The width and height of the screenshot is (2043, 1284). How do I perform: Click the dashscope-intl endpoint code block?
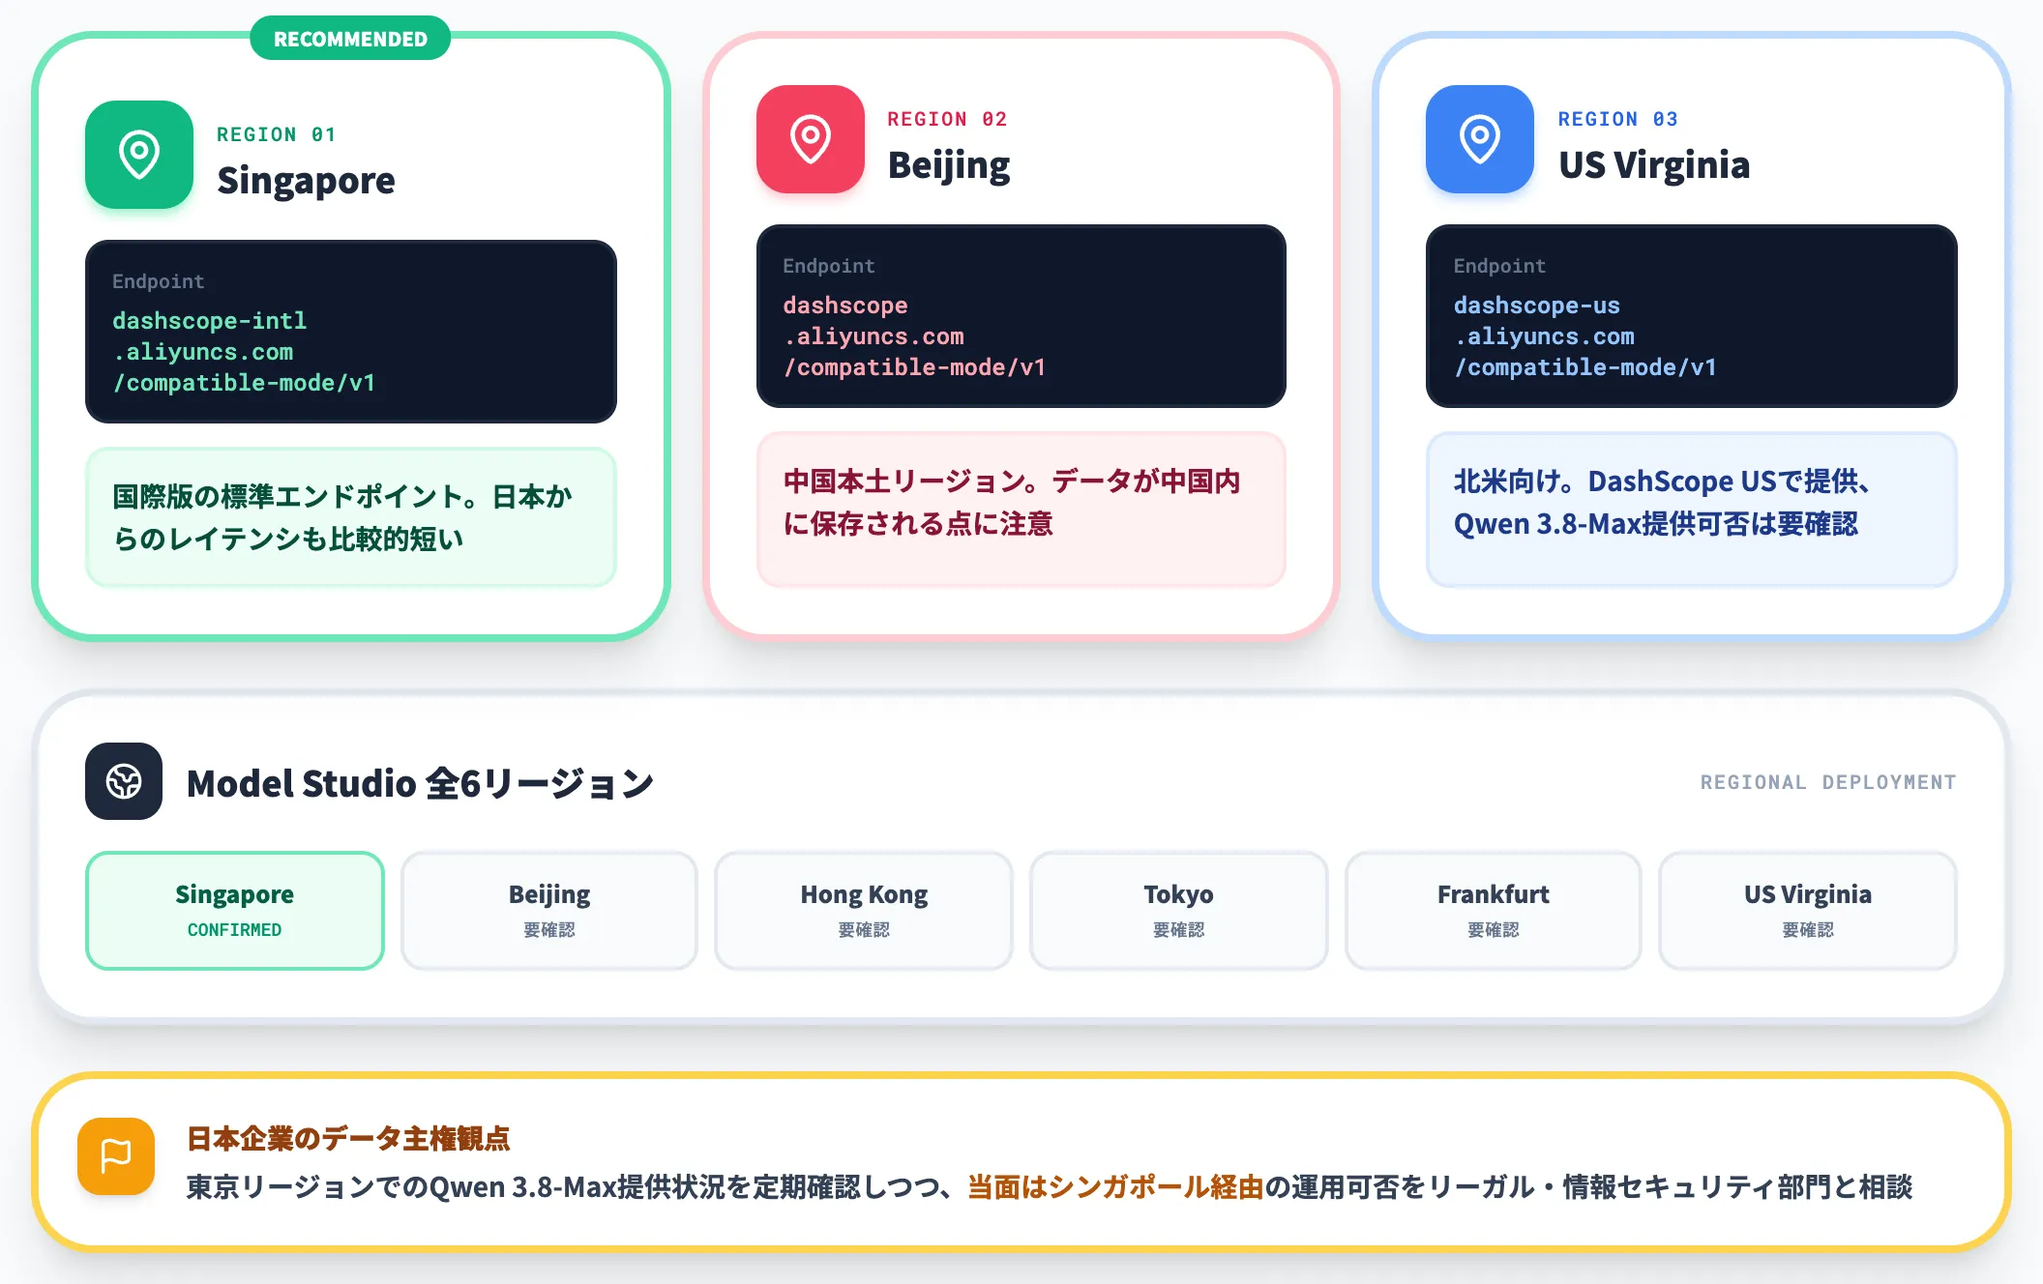(x=351, y=332)
